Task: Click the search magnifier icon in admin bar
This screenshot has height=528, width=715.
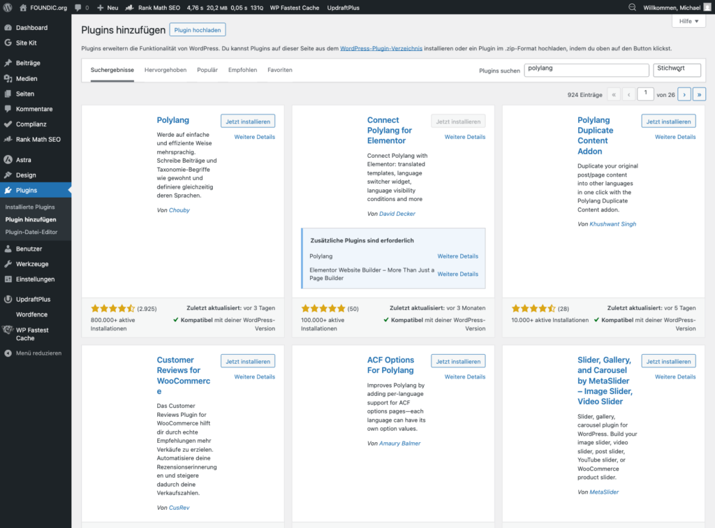Action: (633, 7)
